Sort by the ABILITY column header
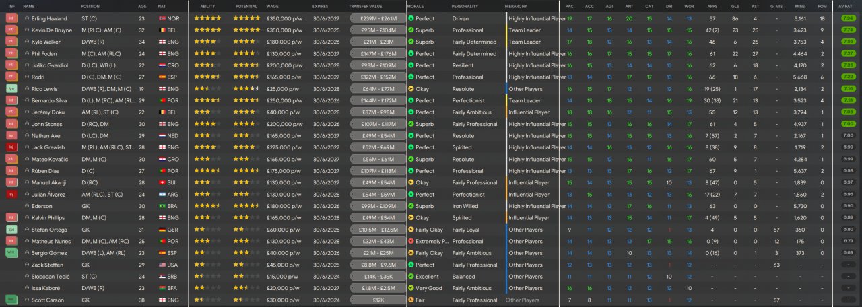Image resolution: width=862 pixels, height=307 pixels. 207,6
